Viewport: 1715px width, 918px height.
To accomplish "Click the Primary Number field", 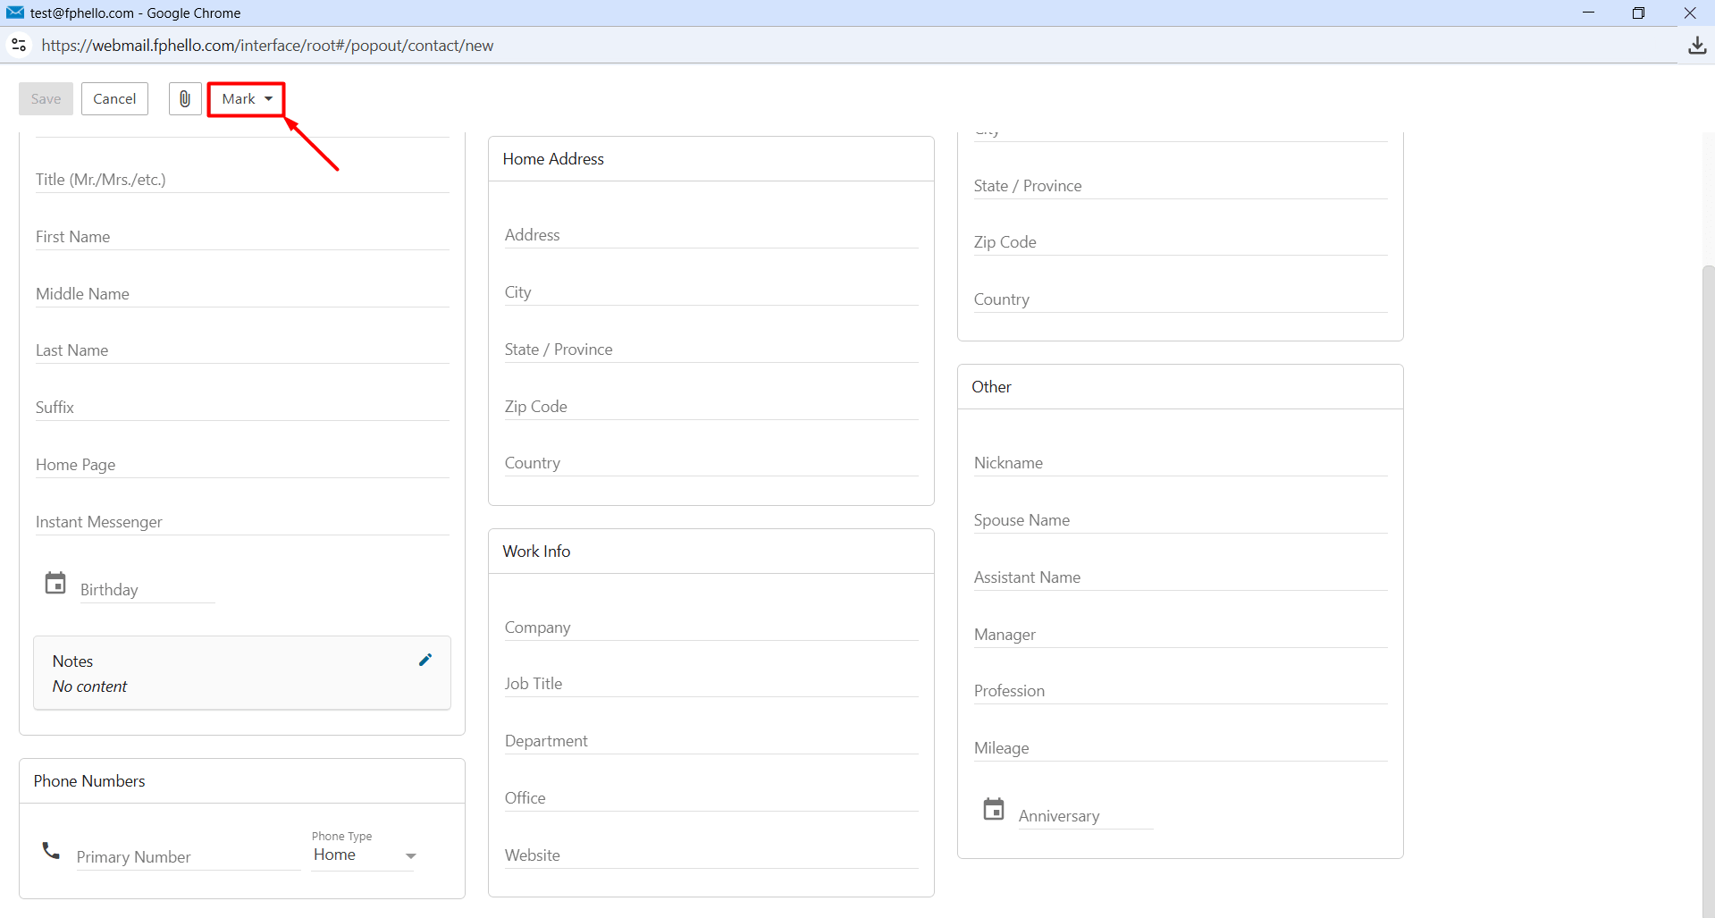I will 188,857.
